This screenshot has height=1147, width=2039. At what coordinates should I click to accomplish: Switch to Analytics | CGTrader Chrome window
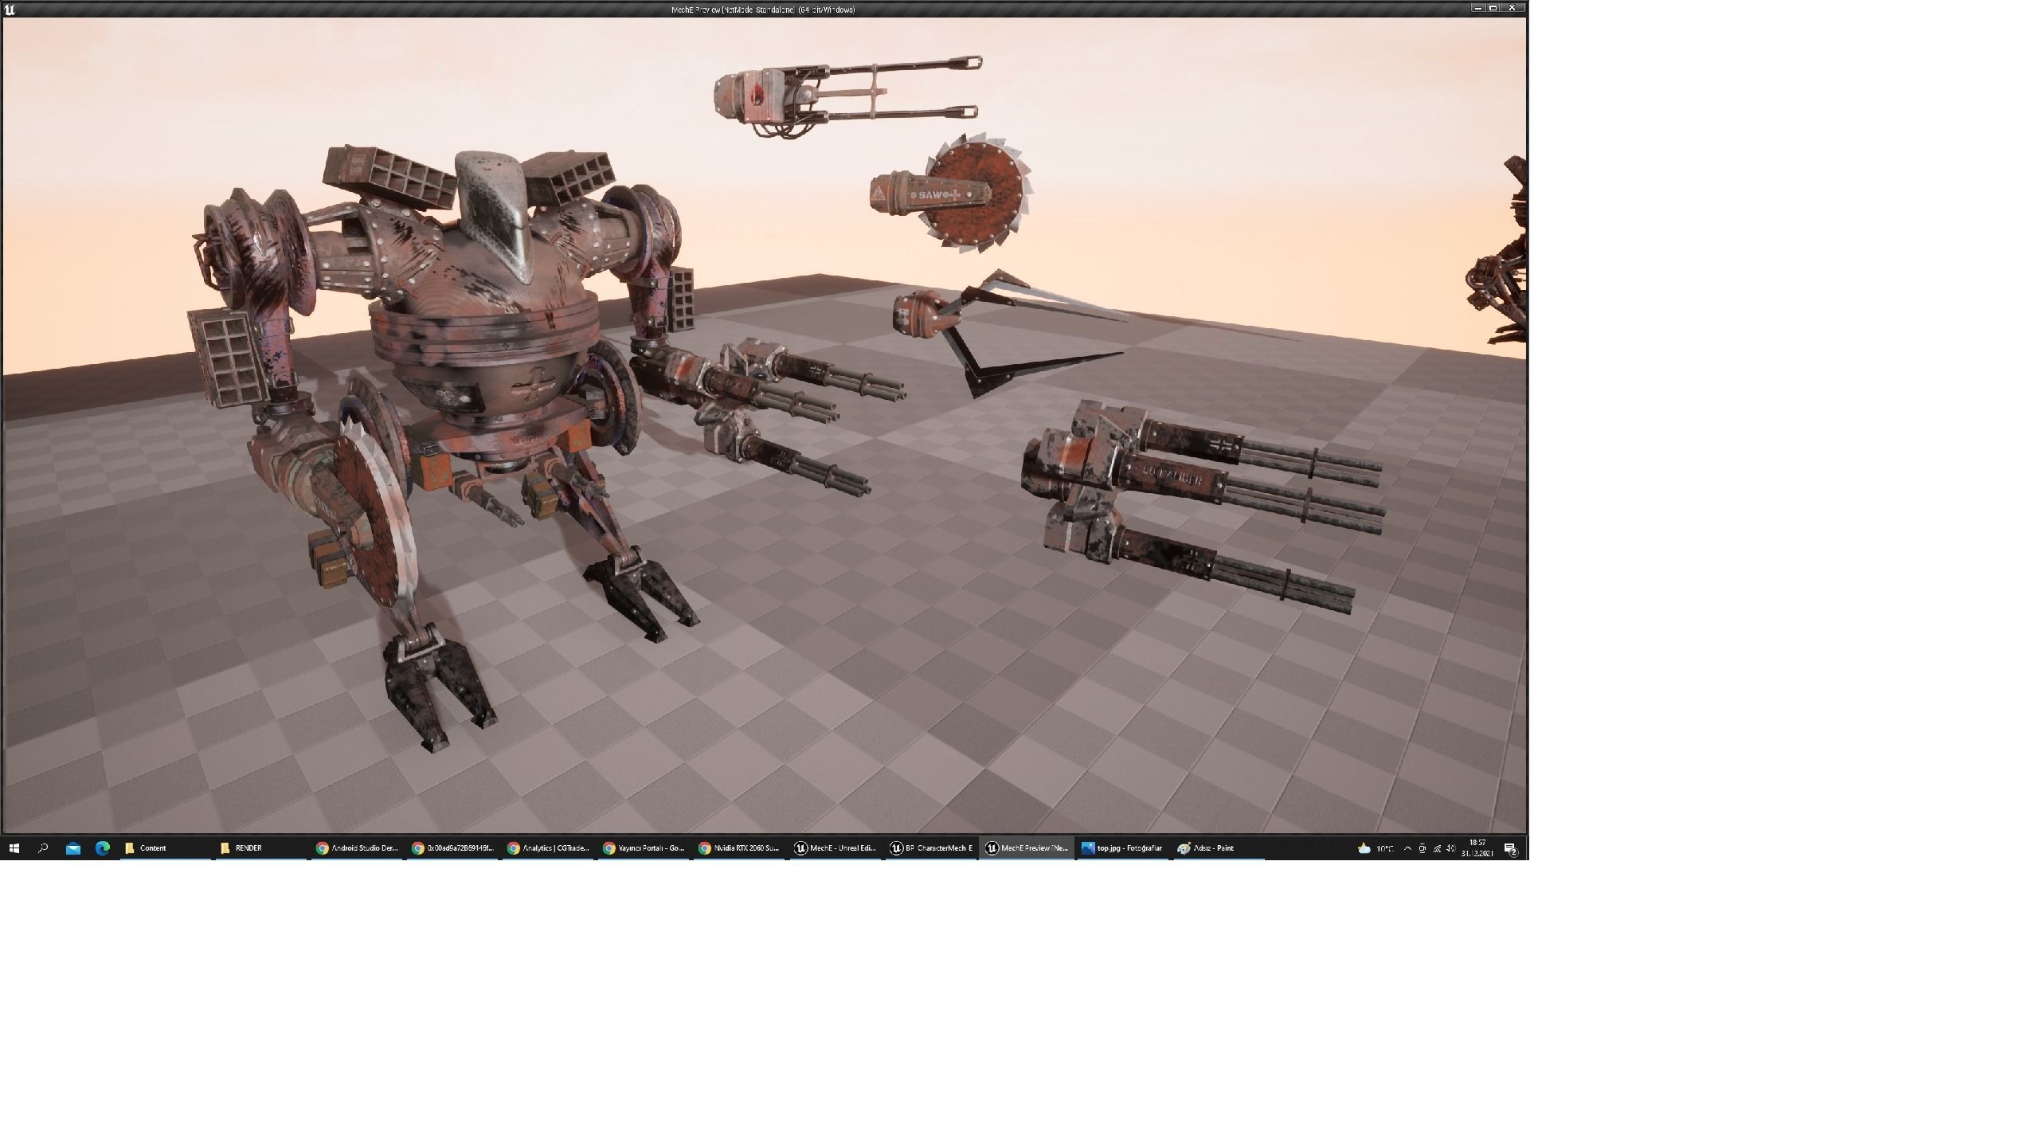(x=548, y=848)
